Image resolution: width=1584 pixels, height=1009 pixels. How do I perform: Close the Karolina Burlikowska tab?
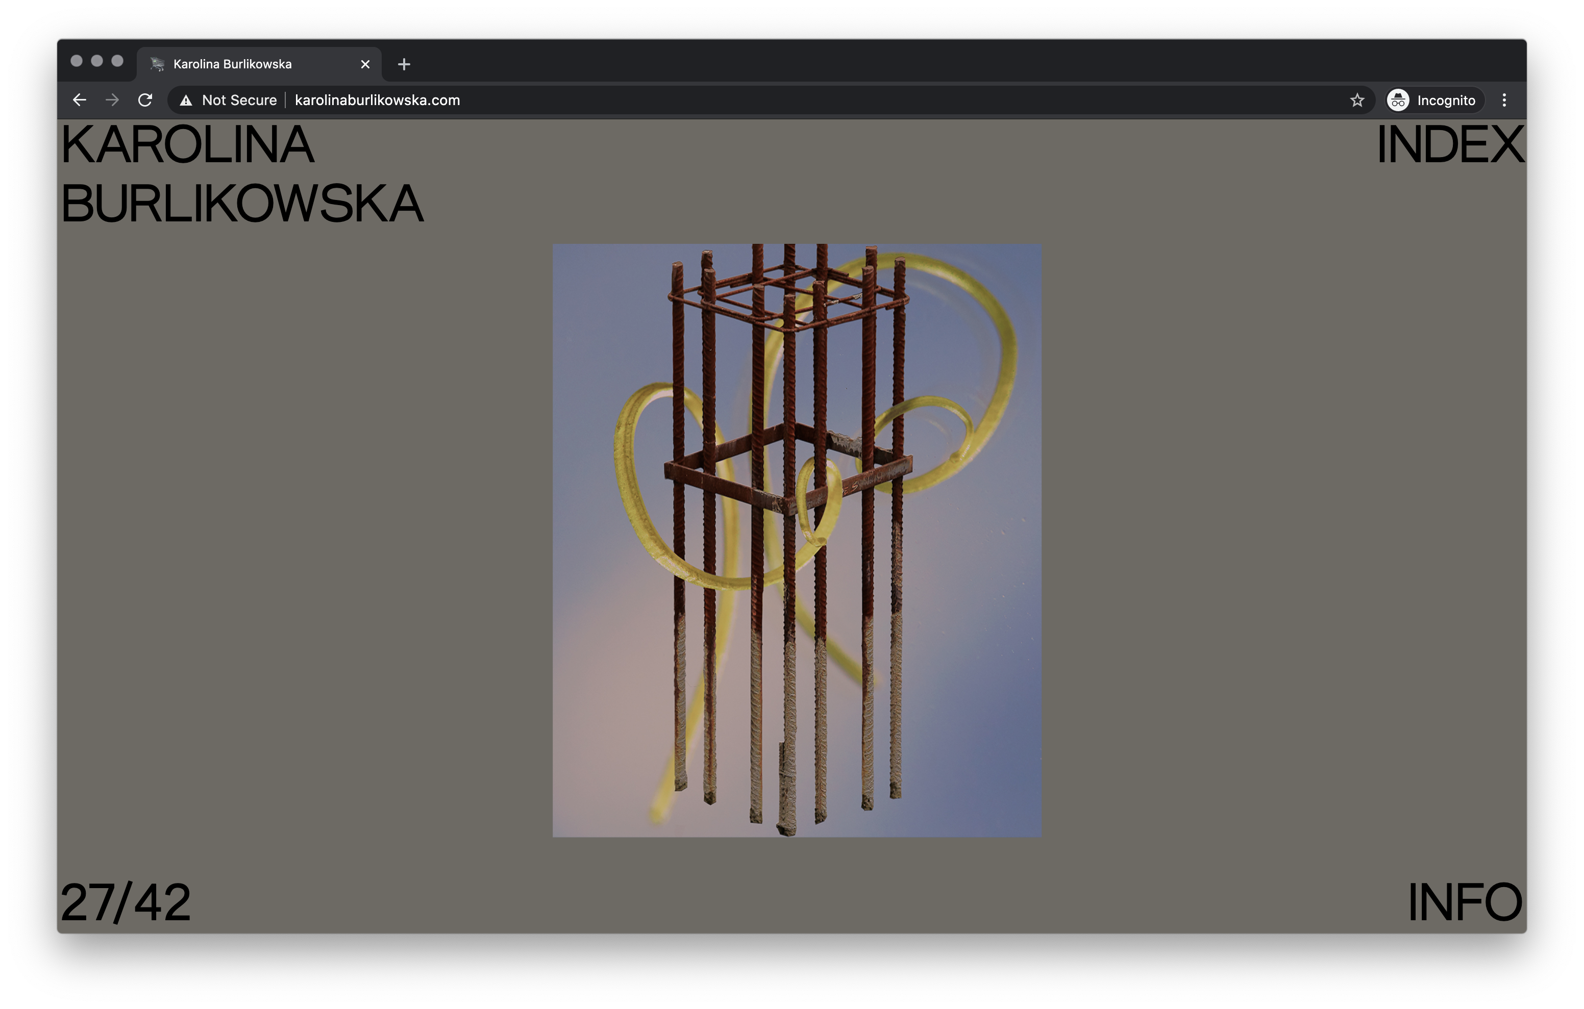365,64
